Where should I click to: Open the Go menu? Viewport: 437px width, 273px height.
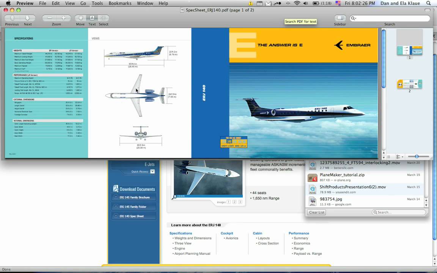click(83, 3)
